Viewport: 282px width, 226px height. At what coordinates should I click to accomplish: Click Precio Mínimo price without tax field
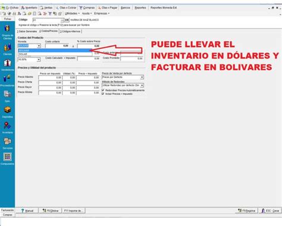[50, 93]
